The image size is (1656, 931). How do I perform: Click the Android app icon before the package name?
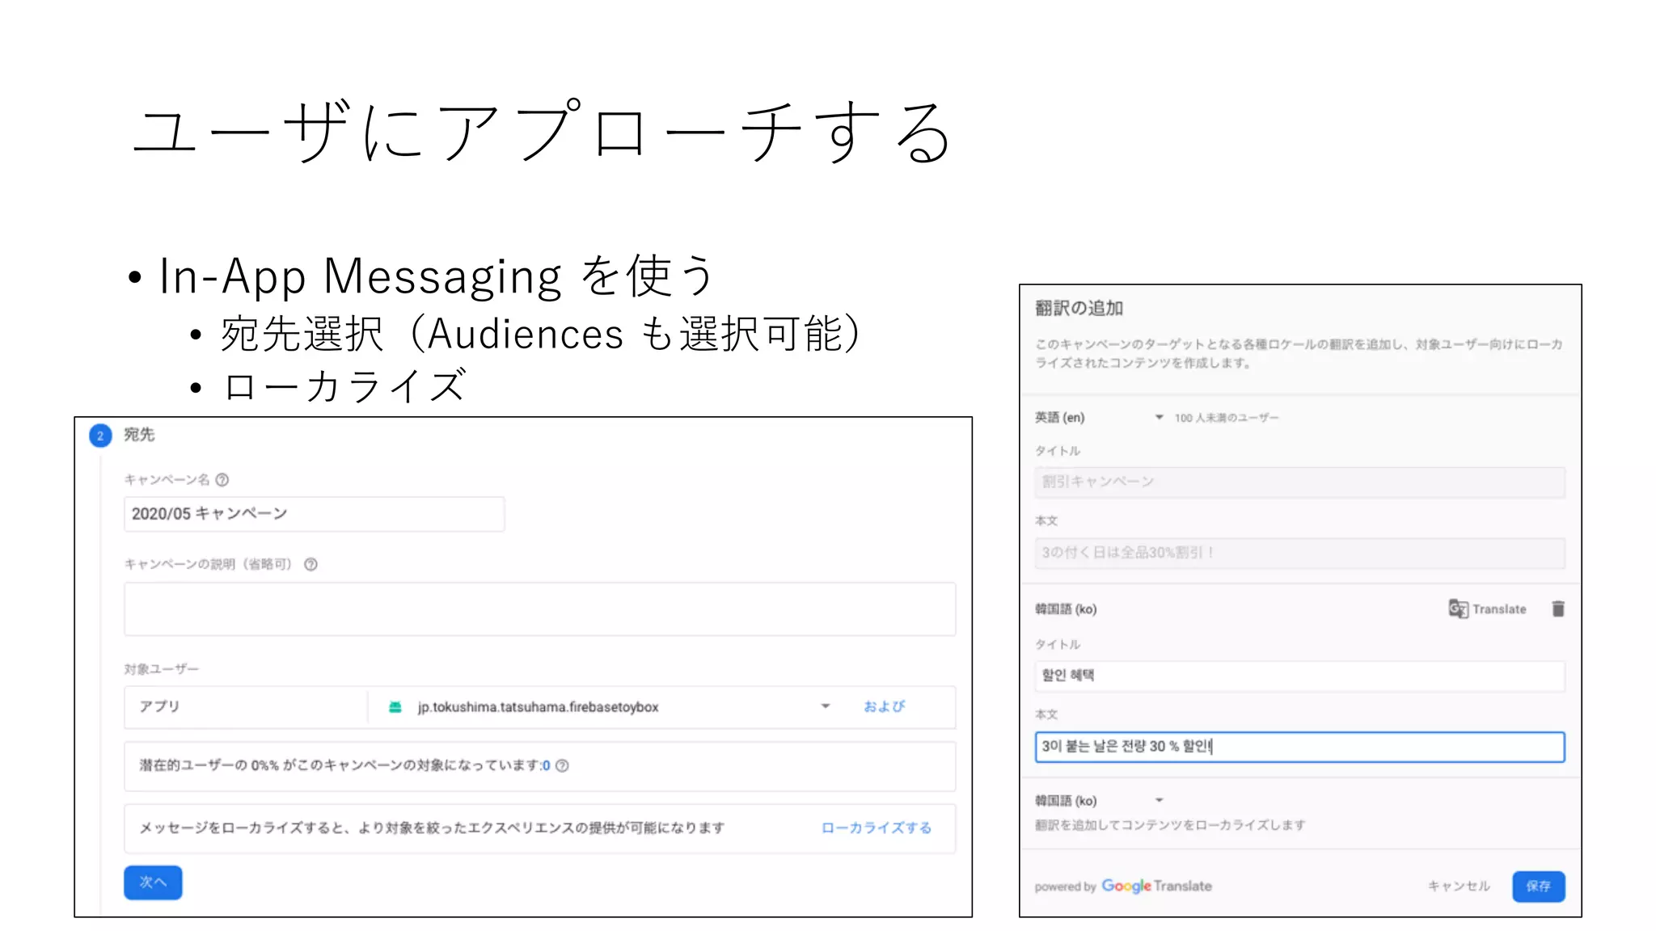[x=395, y=707]
